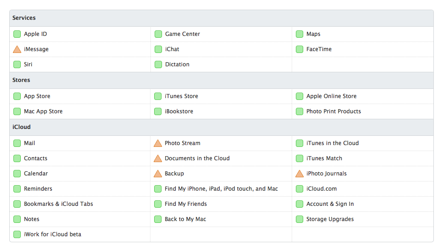The height and width of the screenshot is (251, 444).
Task: Click the green status icon beside Apple Online Store
Action: [300, 96]
